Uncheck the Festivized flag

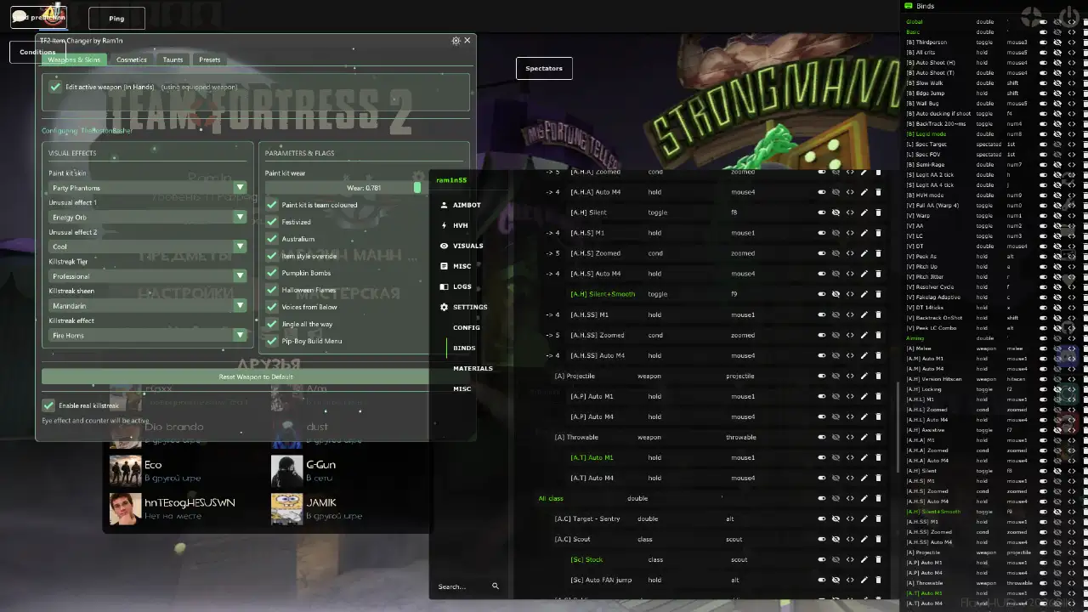273,222
